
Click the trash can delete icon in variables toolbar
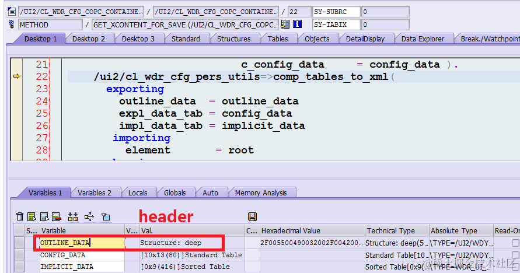click(x=20, y=216)
